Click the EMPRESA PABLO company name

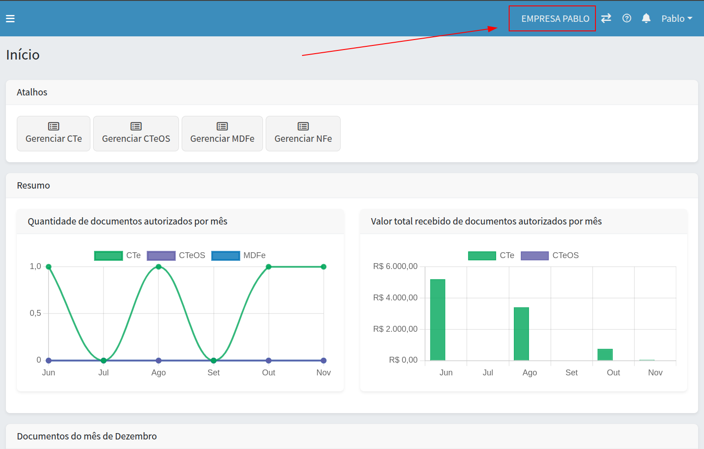(555, 19)
